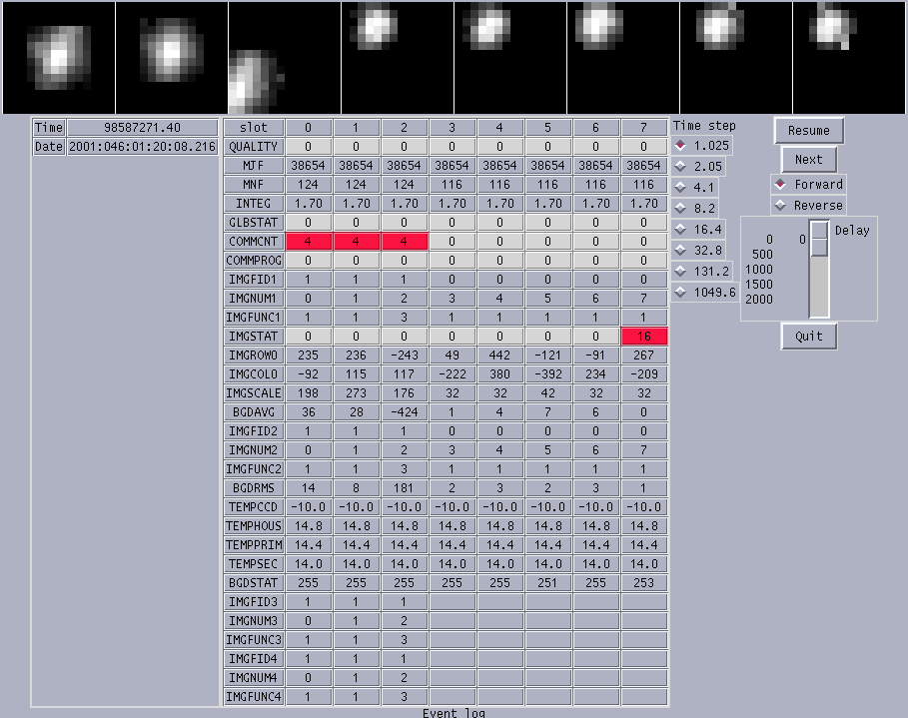Click the Event log label

pyautogui.click(x=454, y=713)
